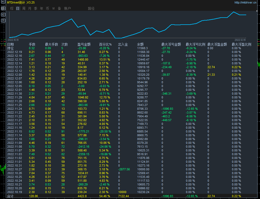The width and height of the screenshot is (260, 199).
Task: Click total lots 128.06
Action: 33,196
